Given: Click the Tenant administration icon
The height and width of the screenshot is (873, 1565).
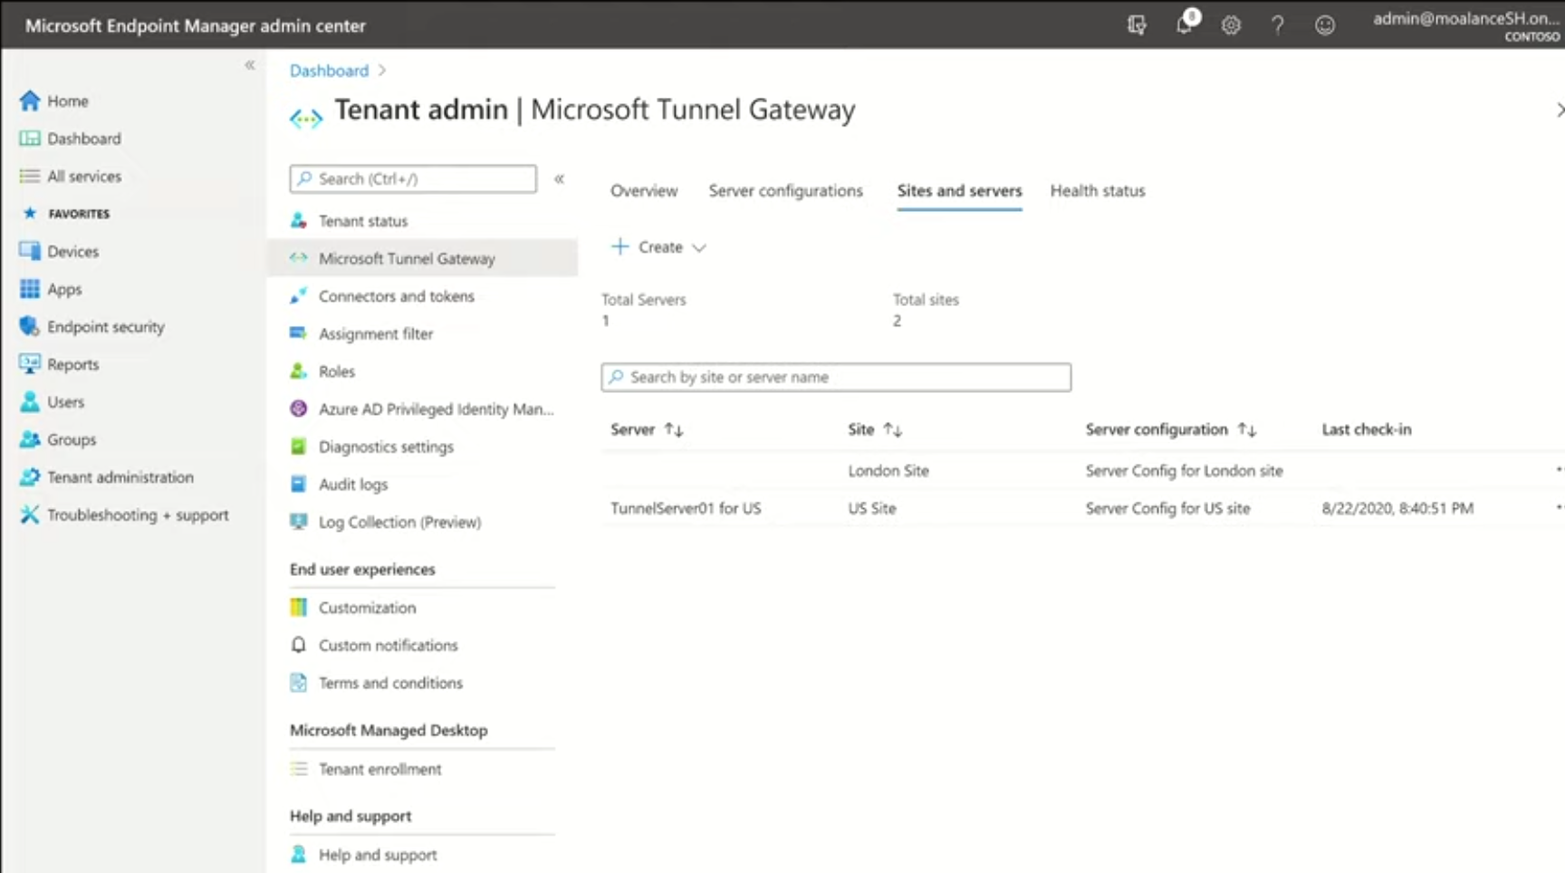Looking at the screenshot, I should (x=30, y=476).
